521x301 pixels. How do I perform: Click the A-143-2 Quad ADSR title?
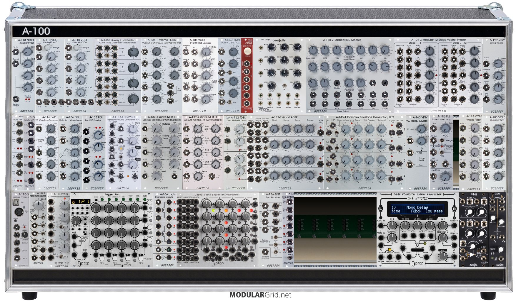click(284, 117)
